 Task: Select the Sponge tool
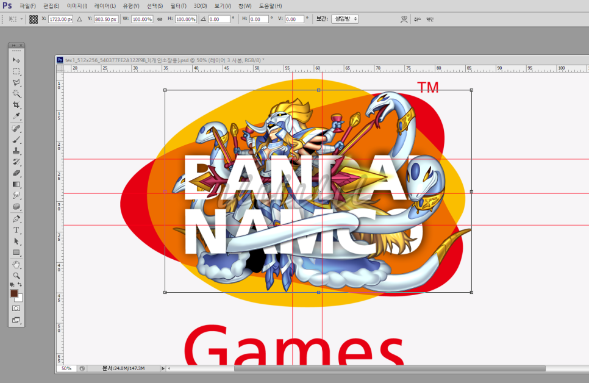tap(16, 206)
